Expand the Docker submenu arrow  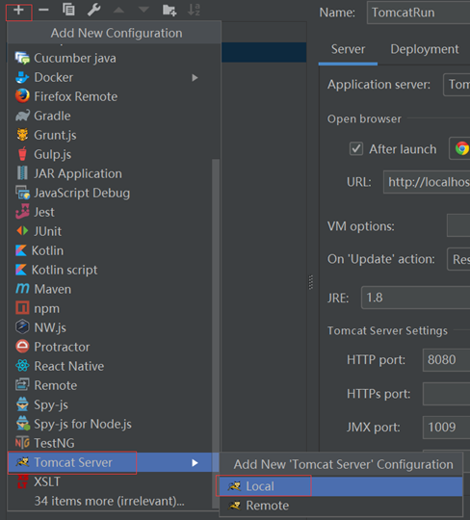(196, 78)
